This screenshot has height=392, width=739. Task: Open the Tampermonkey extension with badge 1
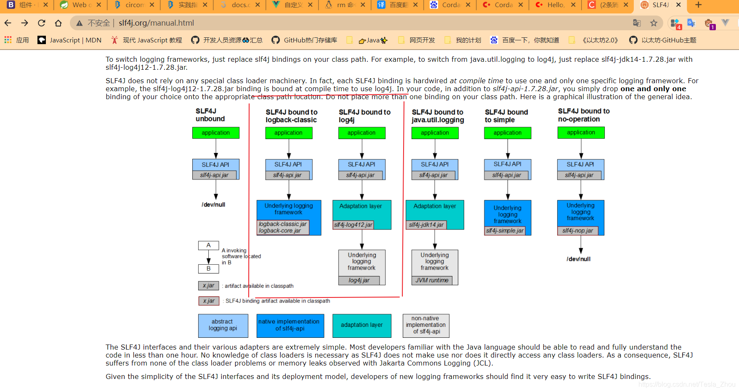click(709, 24)
